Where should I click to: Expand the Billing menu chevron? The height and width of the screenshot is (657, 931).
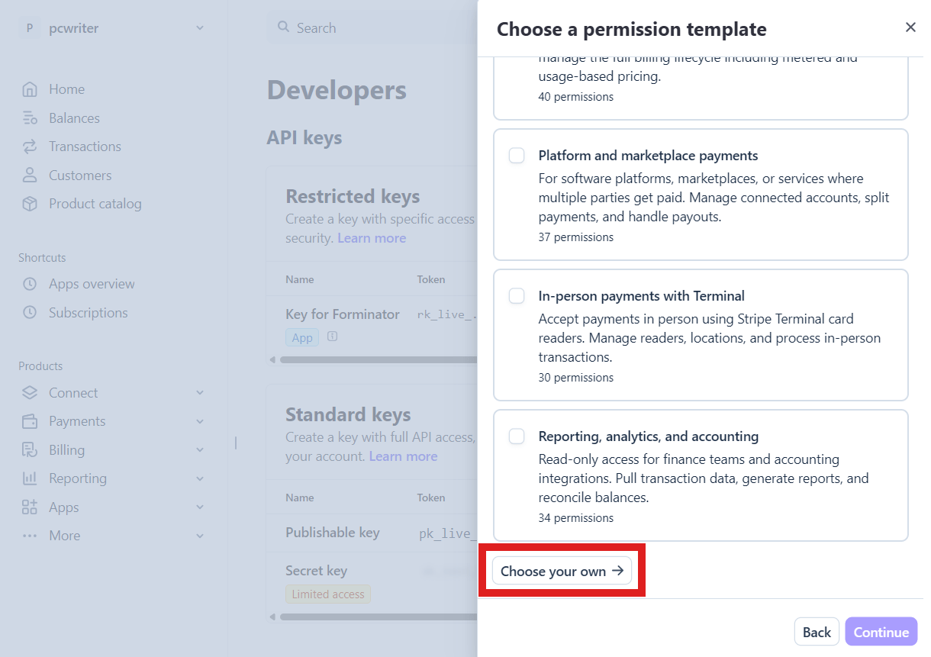point(200,450)
